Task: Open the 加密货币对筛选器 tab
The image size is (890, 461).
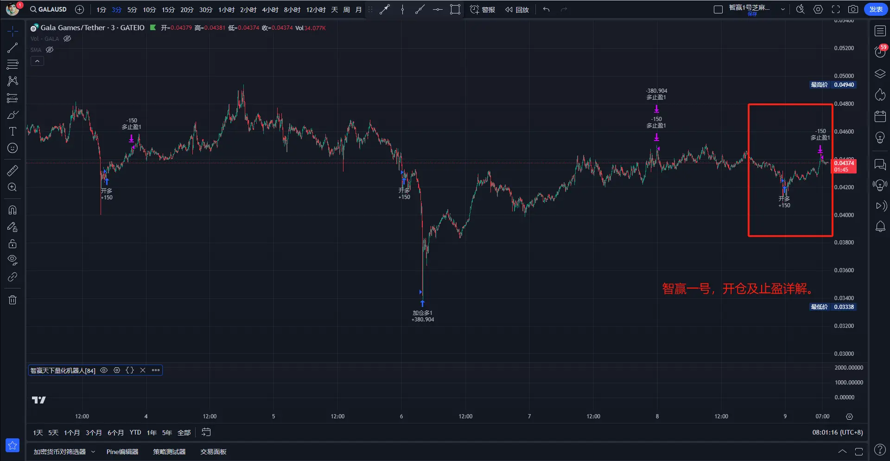Action: coord(60,452)
